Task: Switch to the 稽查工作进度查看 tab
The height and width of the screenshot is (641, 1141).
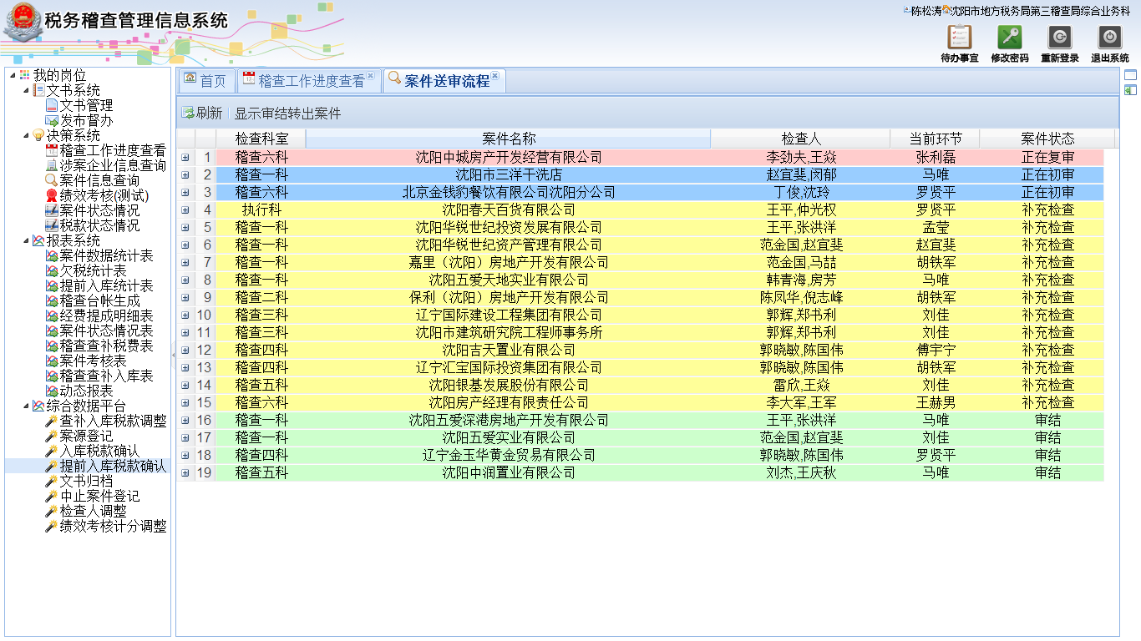Action: (x=311, y=81)
